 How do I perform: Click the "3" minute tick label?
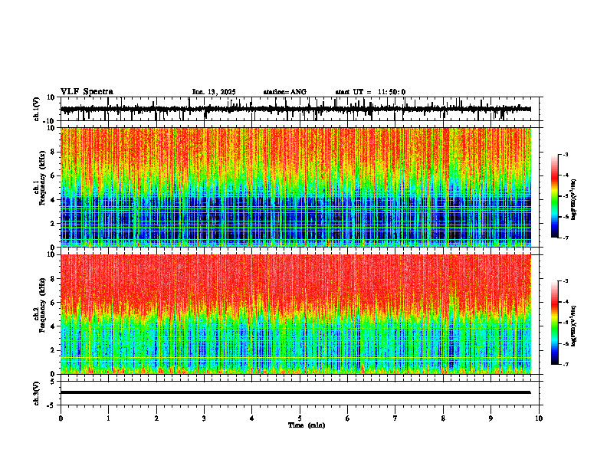[x=204, y=418]
